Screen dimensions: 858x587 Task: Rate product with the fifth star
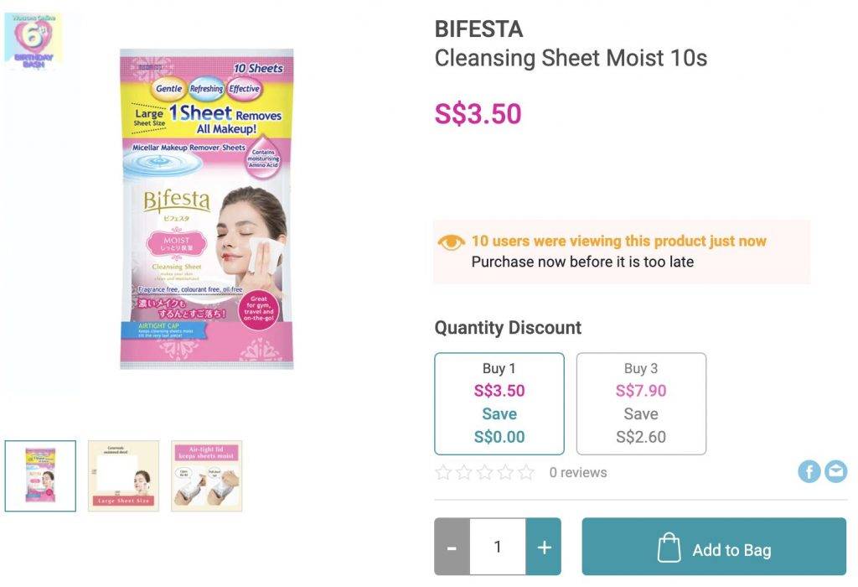(x=526, y=473)
